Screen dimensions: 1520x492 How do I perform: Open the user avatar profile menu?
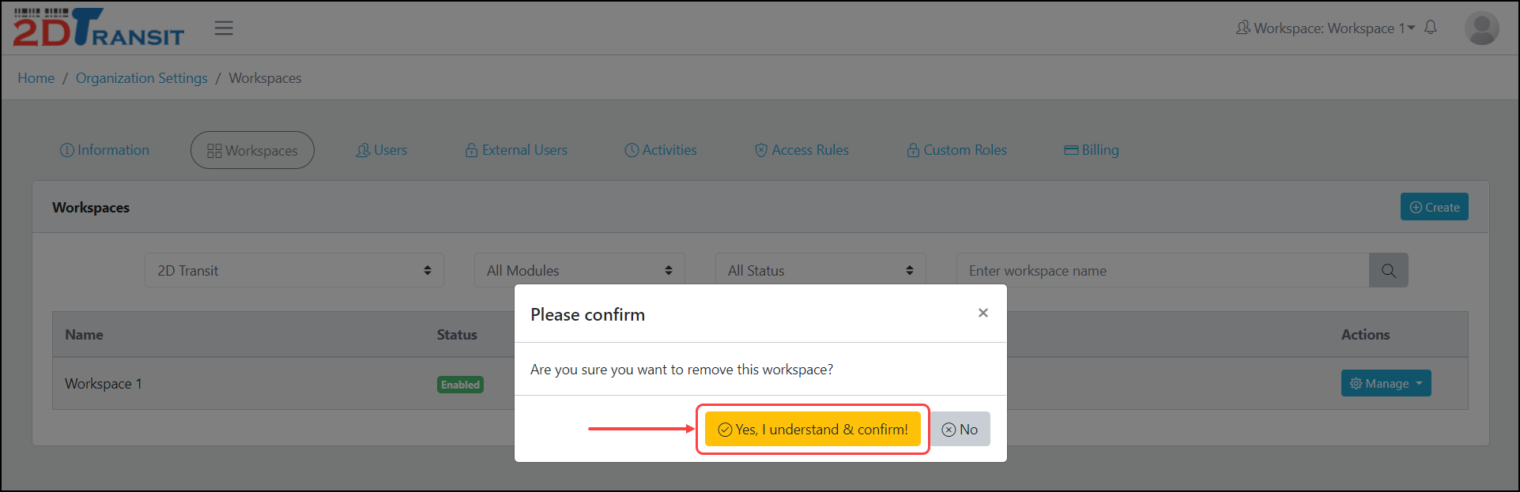1481,28
